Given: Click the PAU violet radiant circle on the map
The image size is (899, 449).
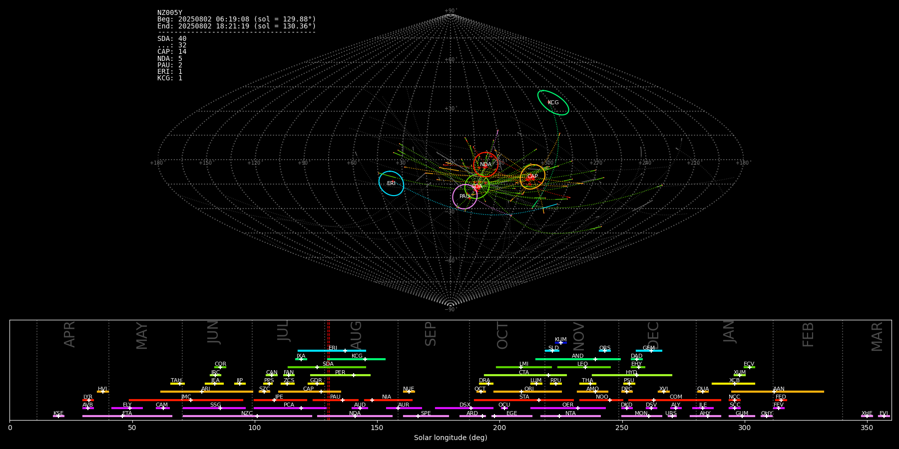Looking at the screenshot, I should pos(465,197).
